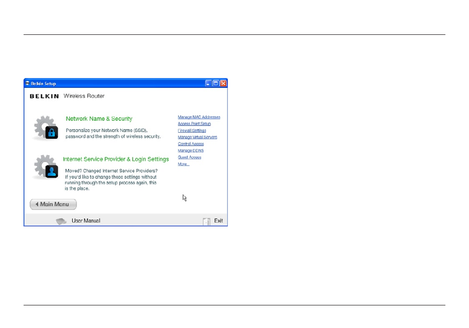Click the More... link

click(x=183, y=164)
